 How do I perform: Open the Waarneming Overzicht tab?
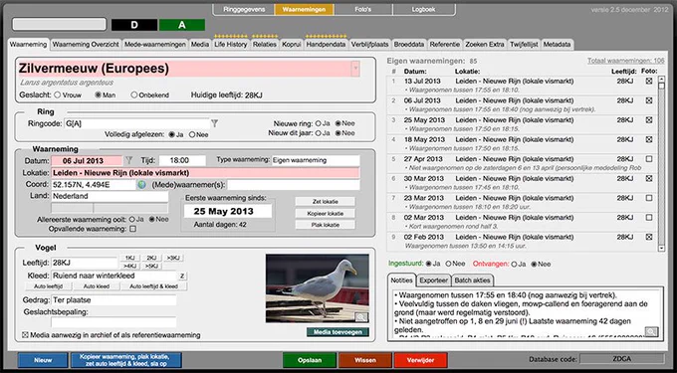(x=85, y=44)
